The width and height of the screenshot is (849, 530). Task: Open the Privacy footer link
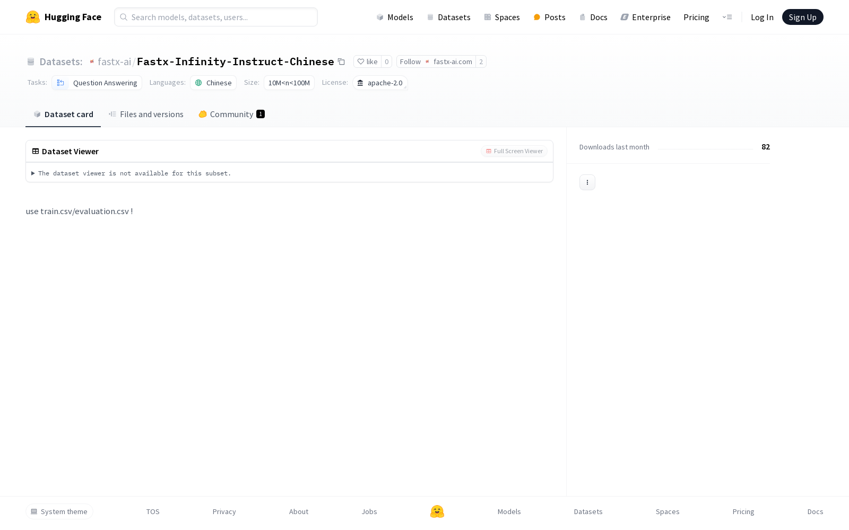click(224, 511)
